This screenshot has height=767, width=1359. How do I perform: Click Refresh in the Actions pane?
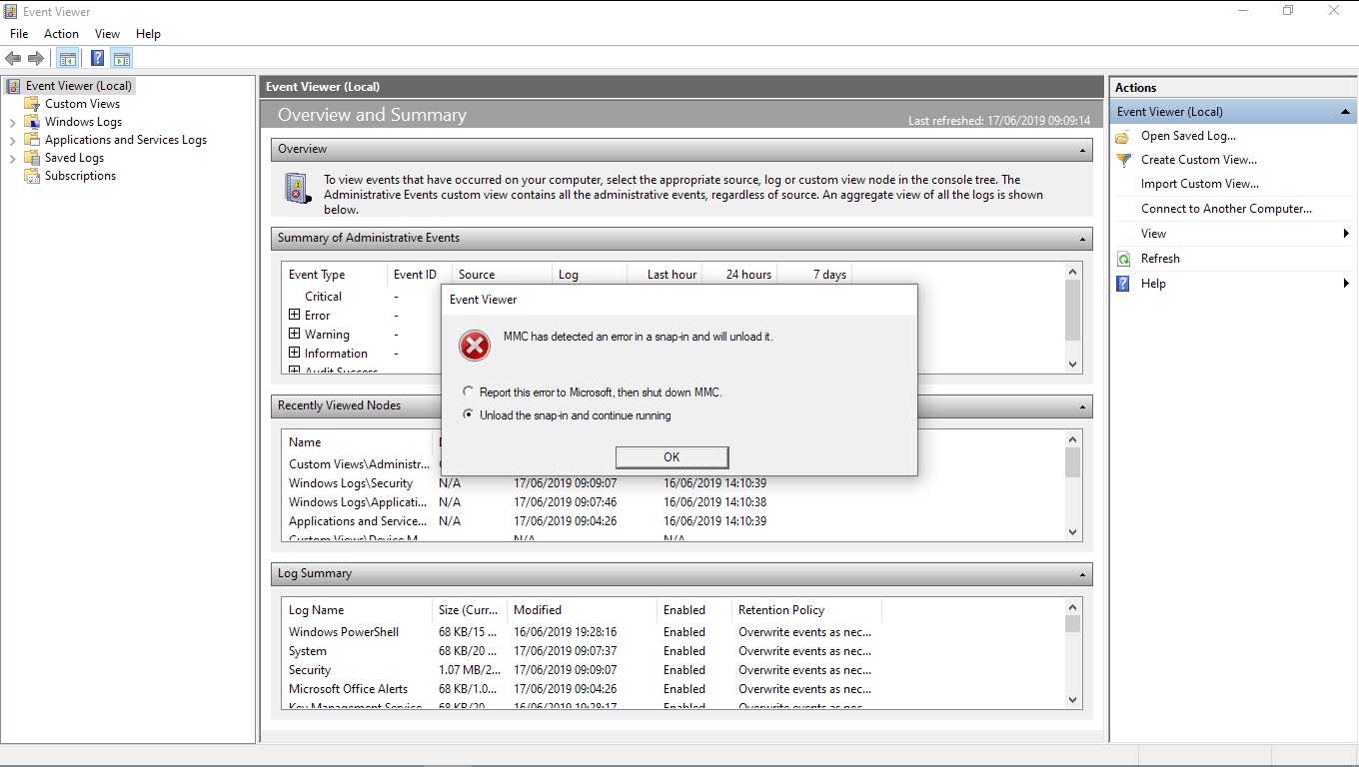click(1160, 259)
